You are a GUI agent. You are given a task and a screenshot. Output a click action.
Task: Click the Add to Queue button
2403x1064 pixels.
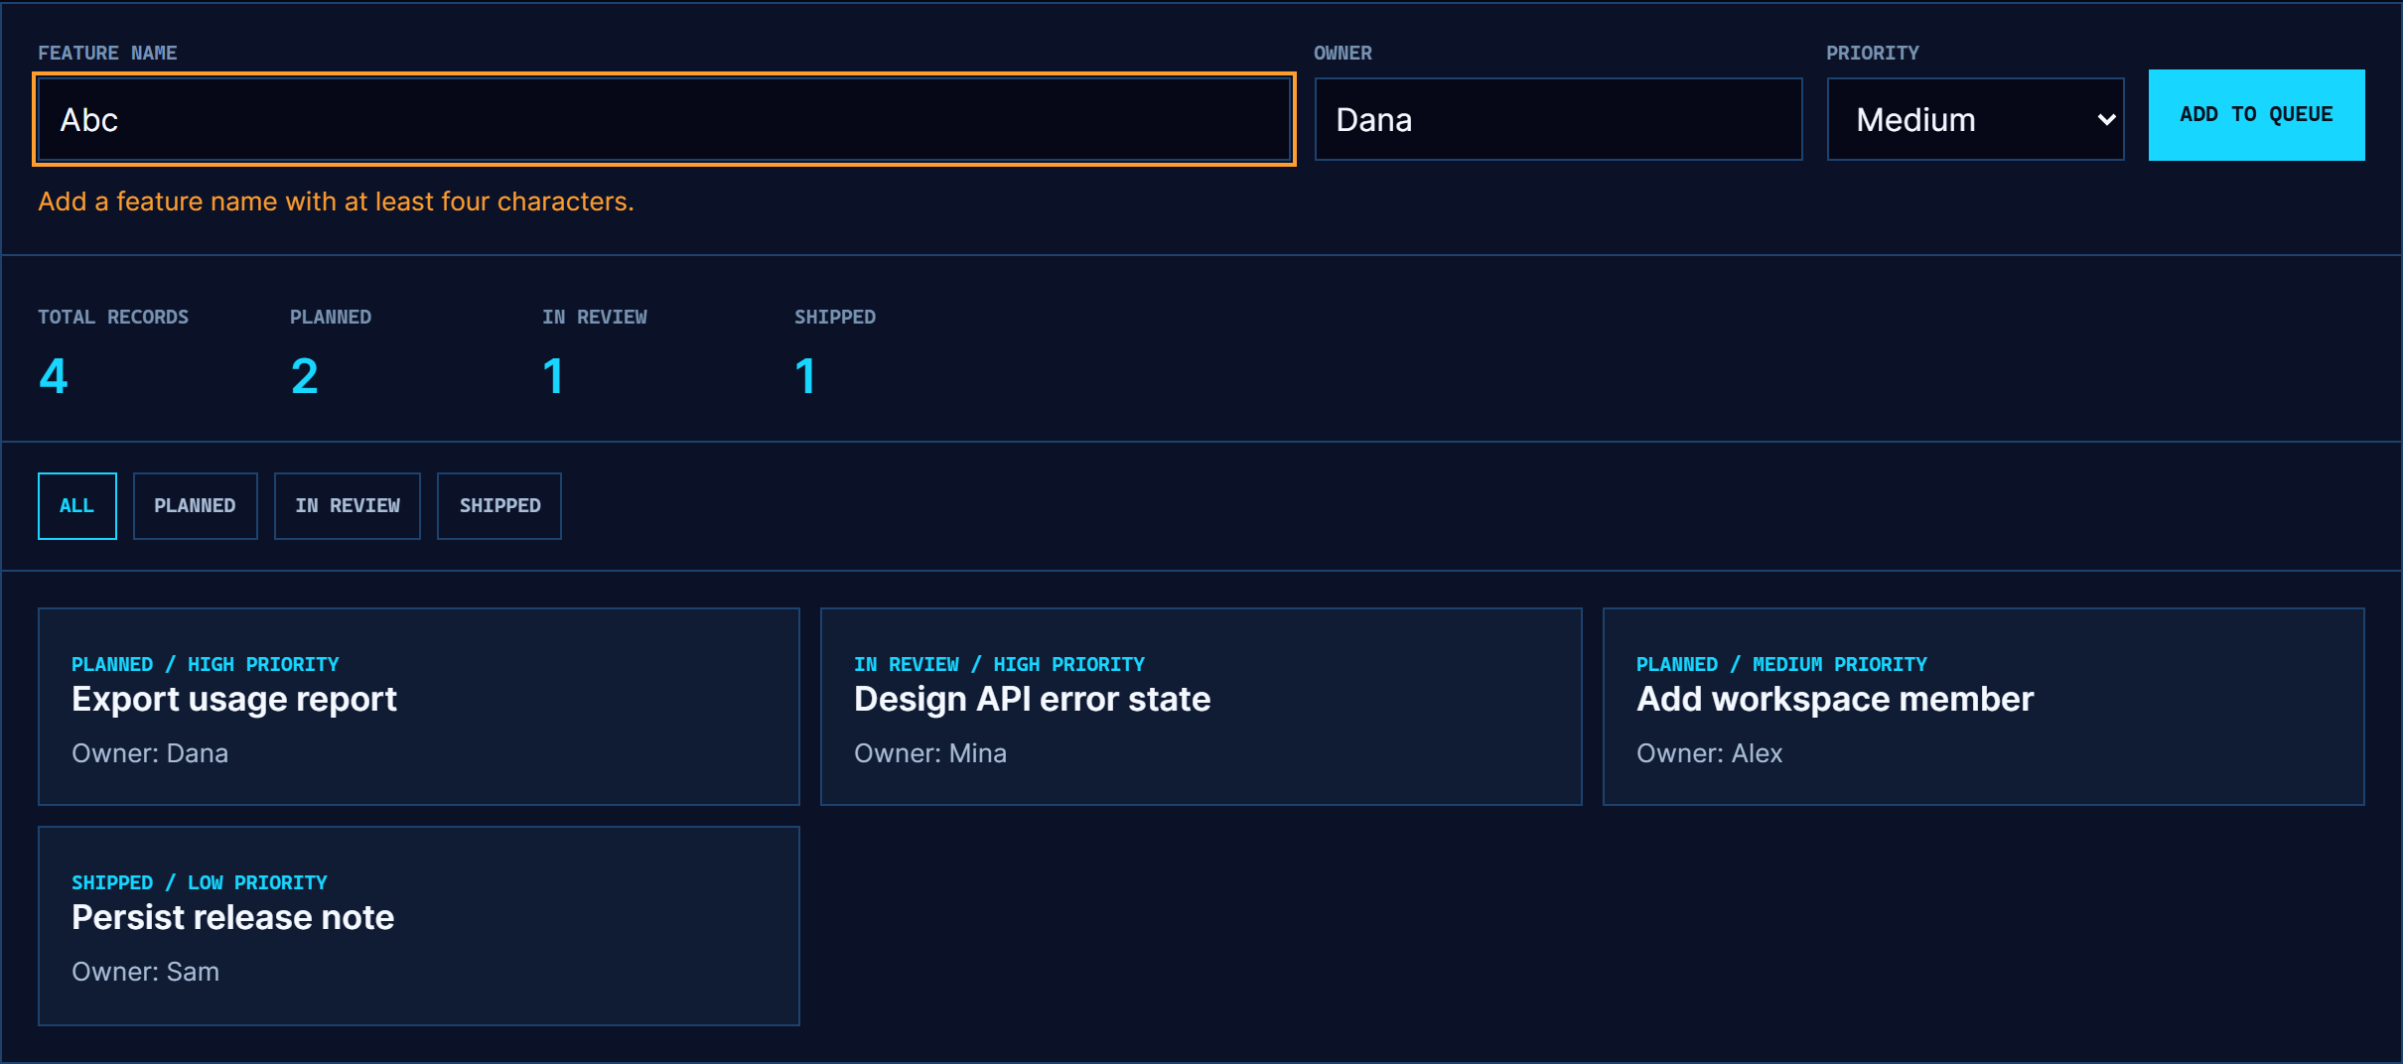[x=2256, y=115]
